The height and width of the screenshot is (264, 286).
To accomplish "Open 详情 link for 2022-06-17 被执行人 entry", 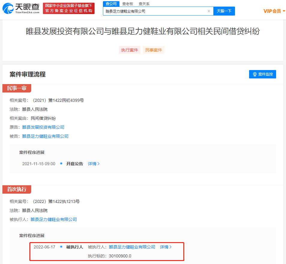I will click(166, 247).
